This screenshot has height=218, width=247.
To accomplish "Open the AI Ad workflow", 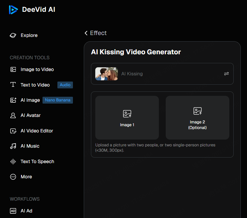I will (26, 211).
